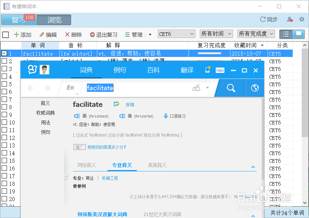This screenshot has height=218, width=309.
Task: Open settings gear in wordbook window
Action: coord(302,19)
